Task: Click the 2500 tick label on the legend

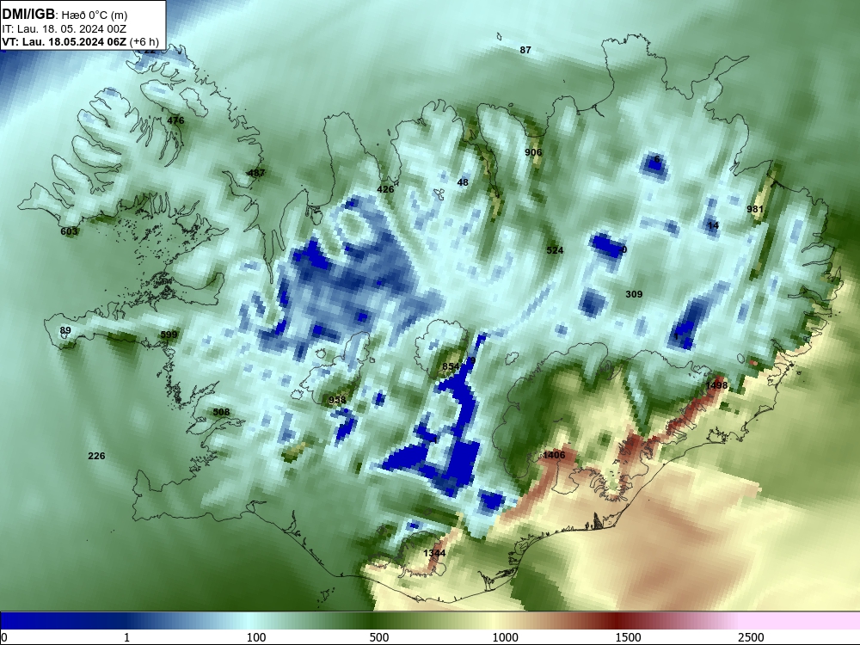Action: coord(751,637)
